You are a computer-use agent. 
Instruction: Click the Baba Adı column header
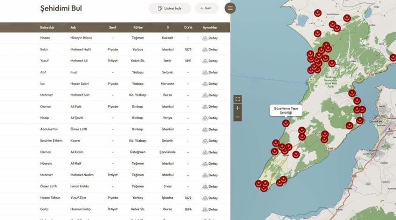click(48, 27)
